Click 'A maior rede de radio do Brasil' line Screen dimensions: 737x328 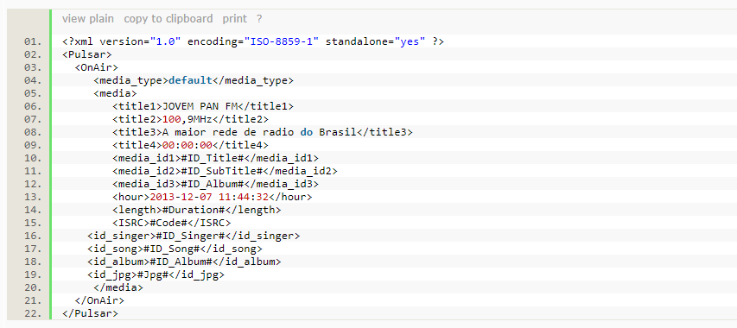click(x=263, y=132)
